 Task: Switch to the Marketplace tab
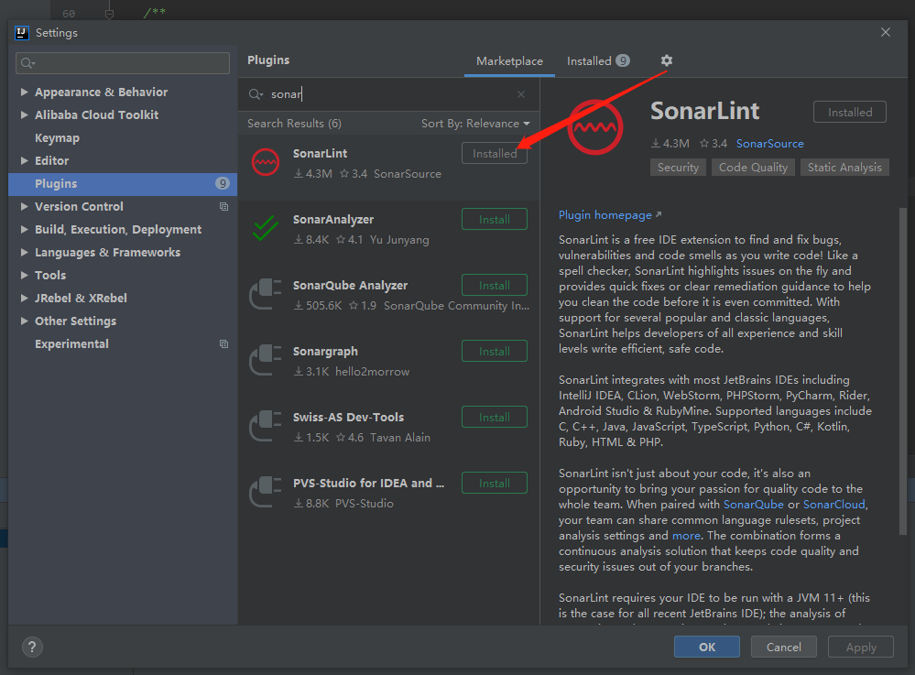tap(509, 61)
